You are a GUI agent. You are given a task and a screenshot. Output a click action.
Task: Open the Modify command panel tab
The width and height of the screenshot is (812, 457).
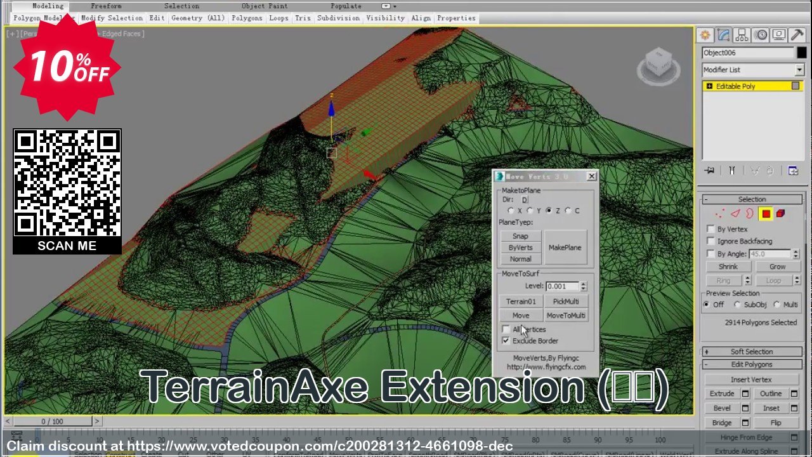[x=723, y=36]
